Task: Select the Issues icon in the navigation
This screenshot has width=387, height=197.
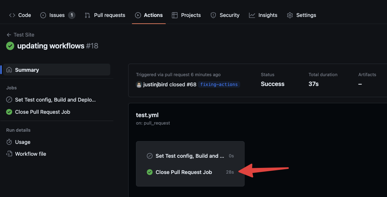Action: click(x=43, y=15)
